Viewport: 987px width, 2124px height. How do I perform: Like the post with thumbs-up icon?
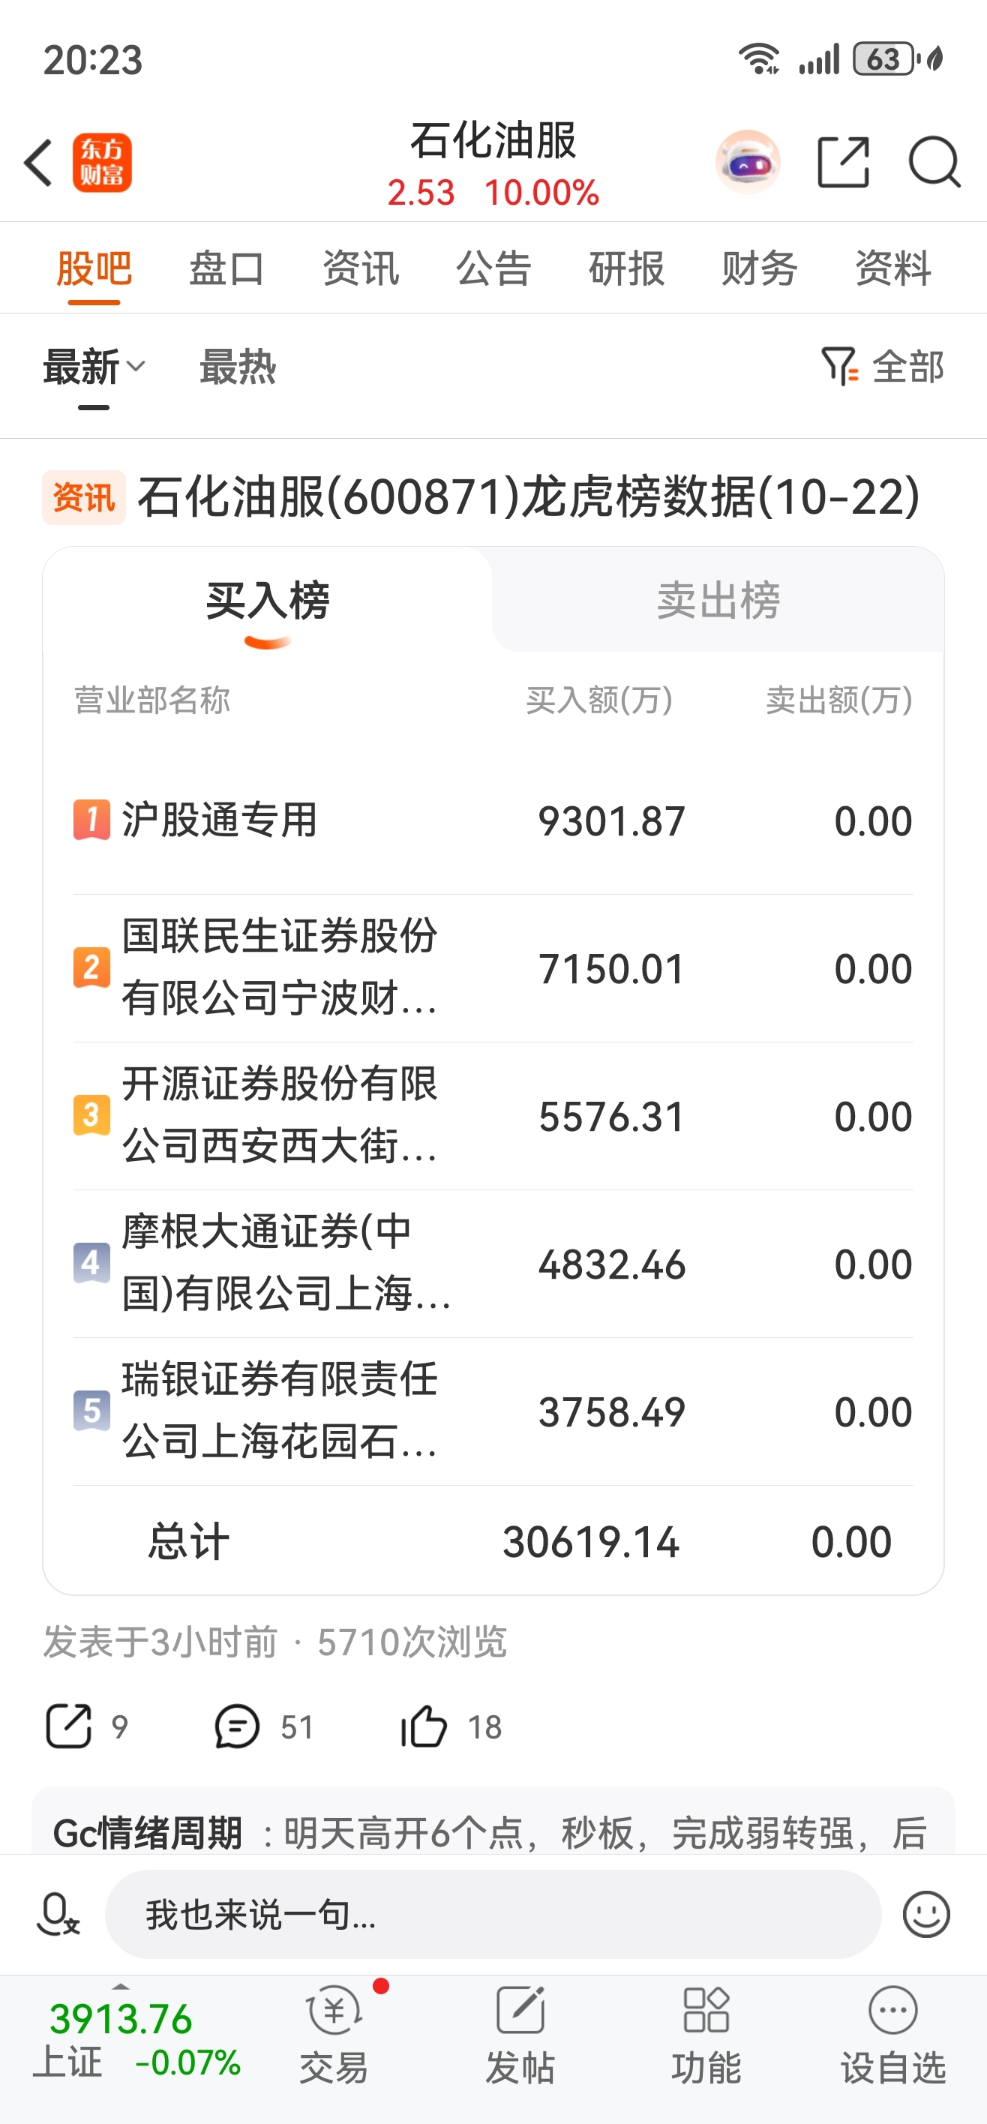(x=424, y=1726)
